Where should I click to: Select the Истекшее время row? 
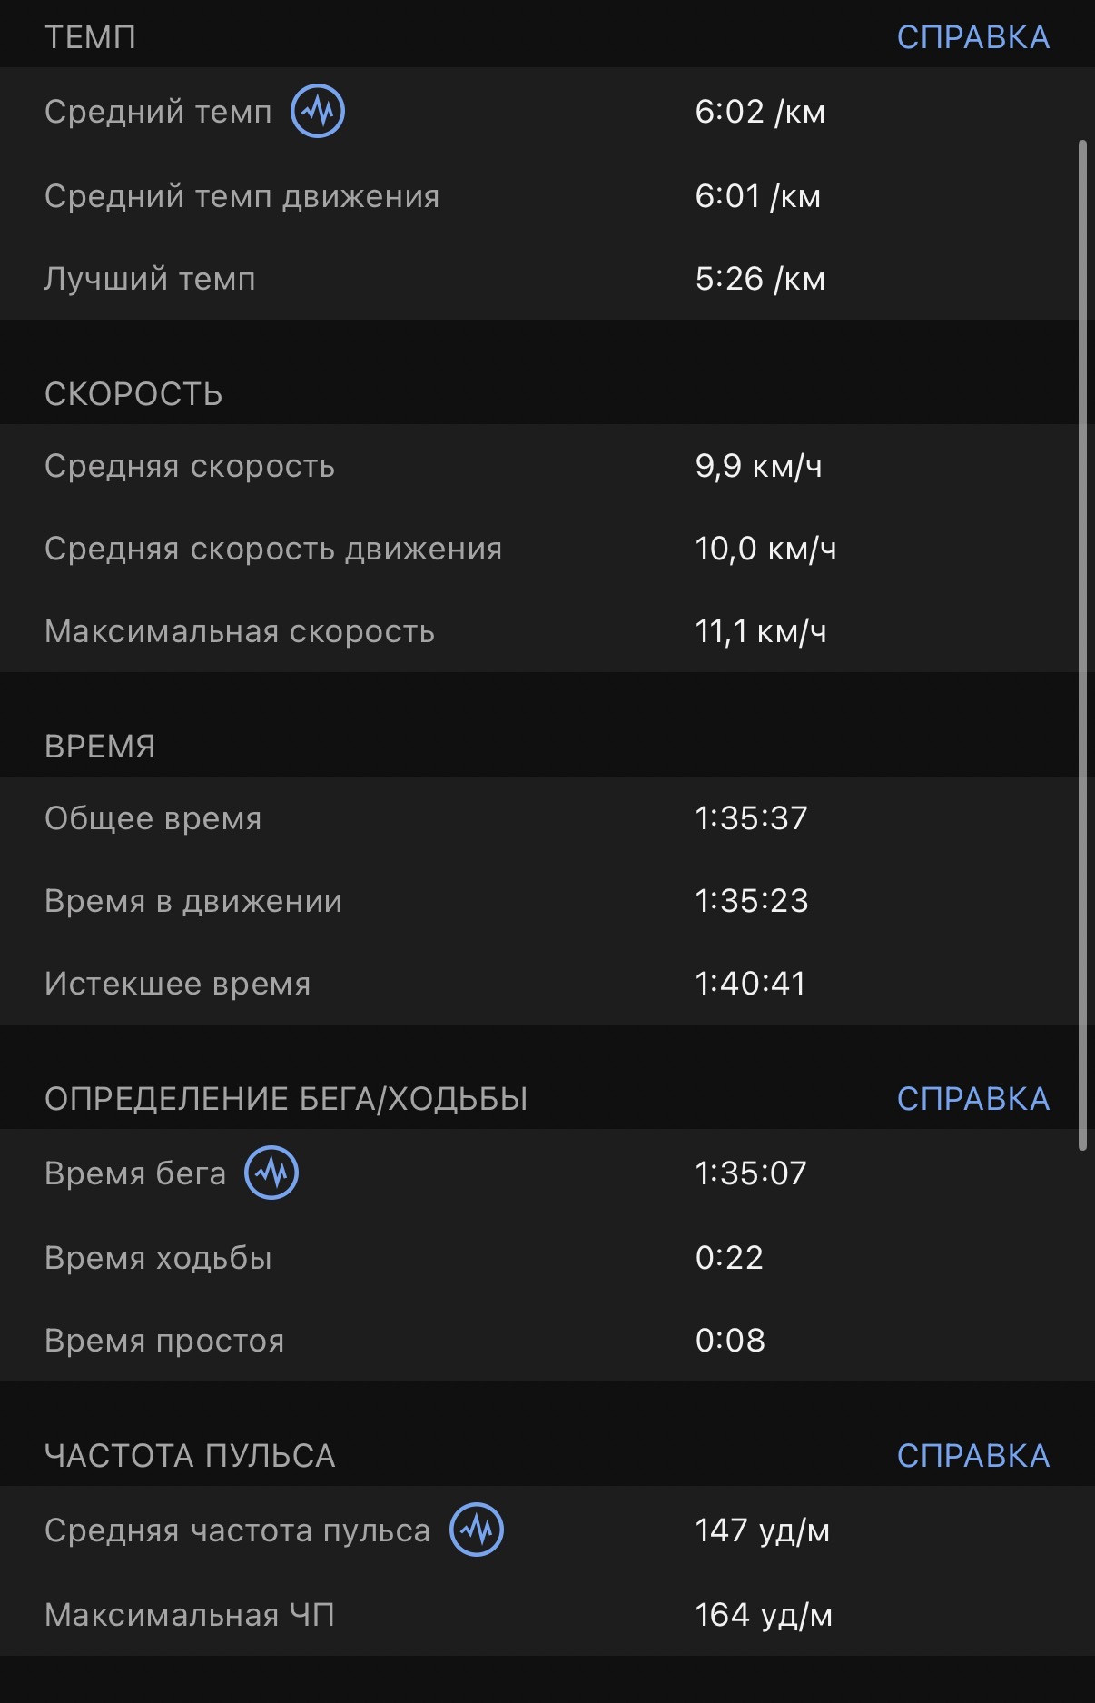(x=547, y=983)
